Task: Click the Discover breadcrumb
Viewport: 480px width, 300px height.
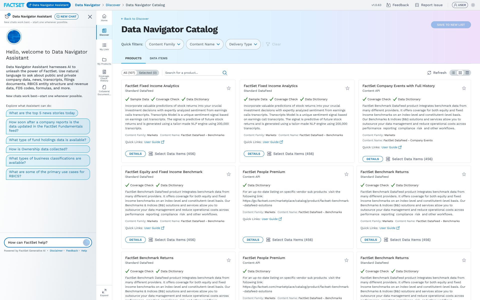Action: pos(113,5)
